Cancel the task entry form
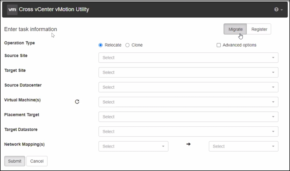 point(37,161)
